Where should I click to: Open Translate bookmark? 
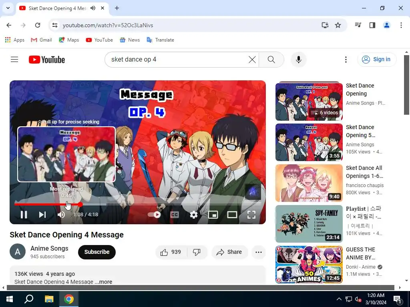161,40
